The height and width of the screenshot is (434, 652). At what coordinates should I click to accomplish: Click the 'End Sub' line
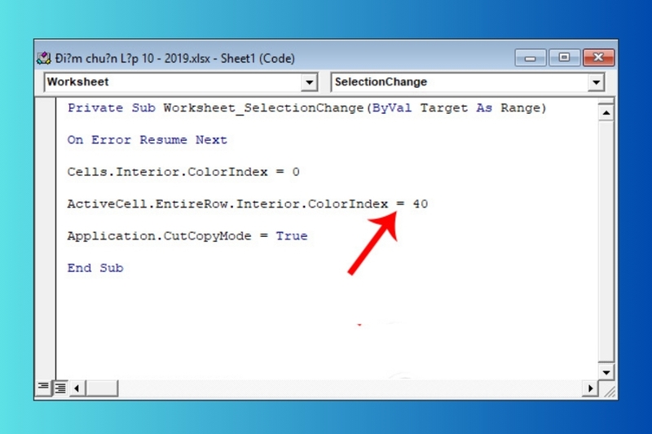pos(95,268)
